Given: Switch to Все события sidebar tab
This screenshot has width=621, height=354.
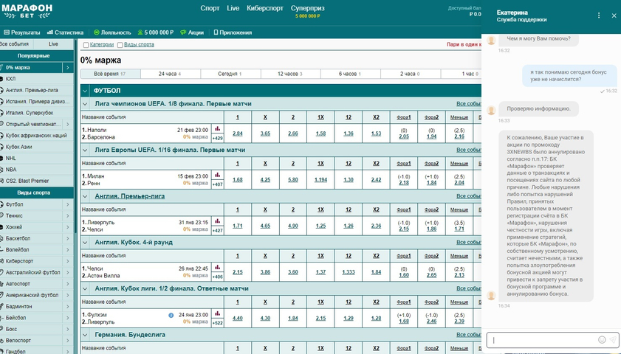Looking at the screenshot, I should click(x=14, y=44).
